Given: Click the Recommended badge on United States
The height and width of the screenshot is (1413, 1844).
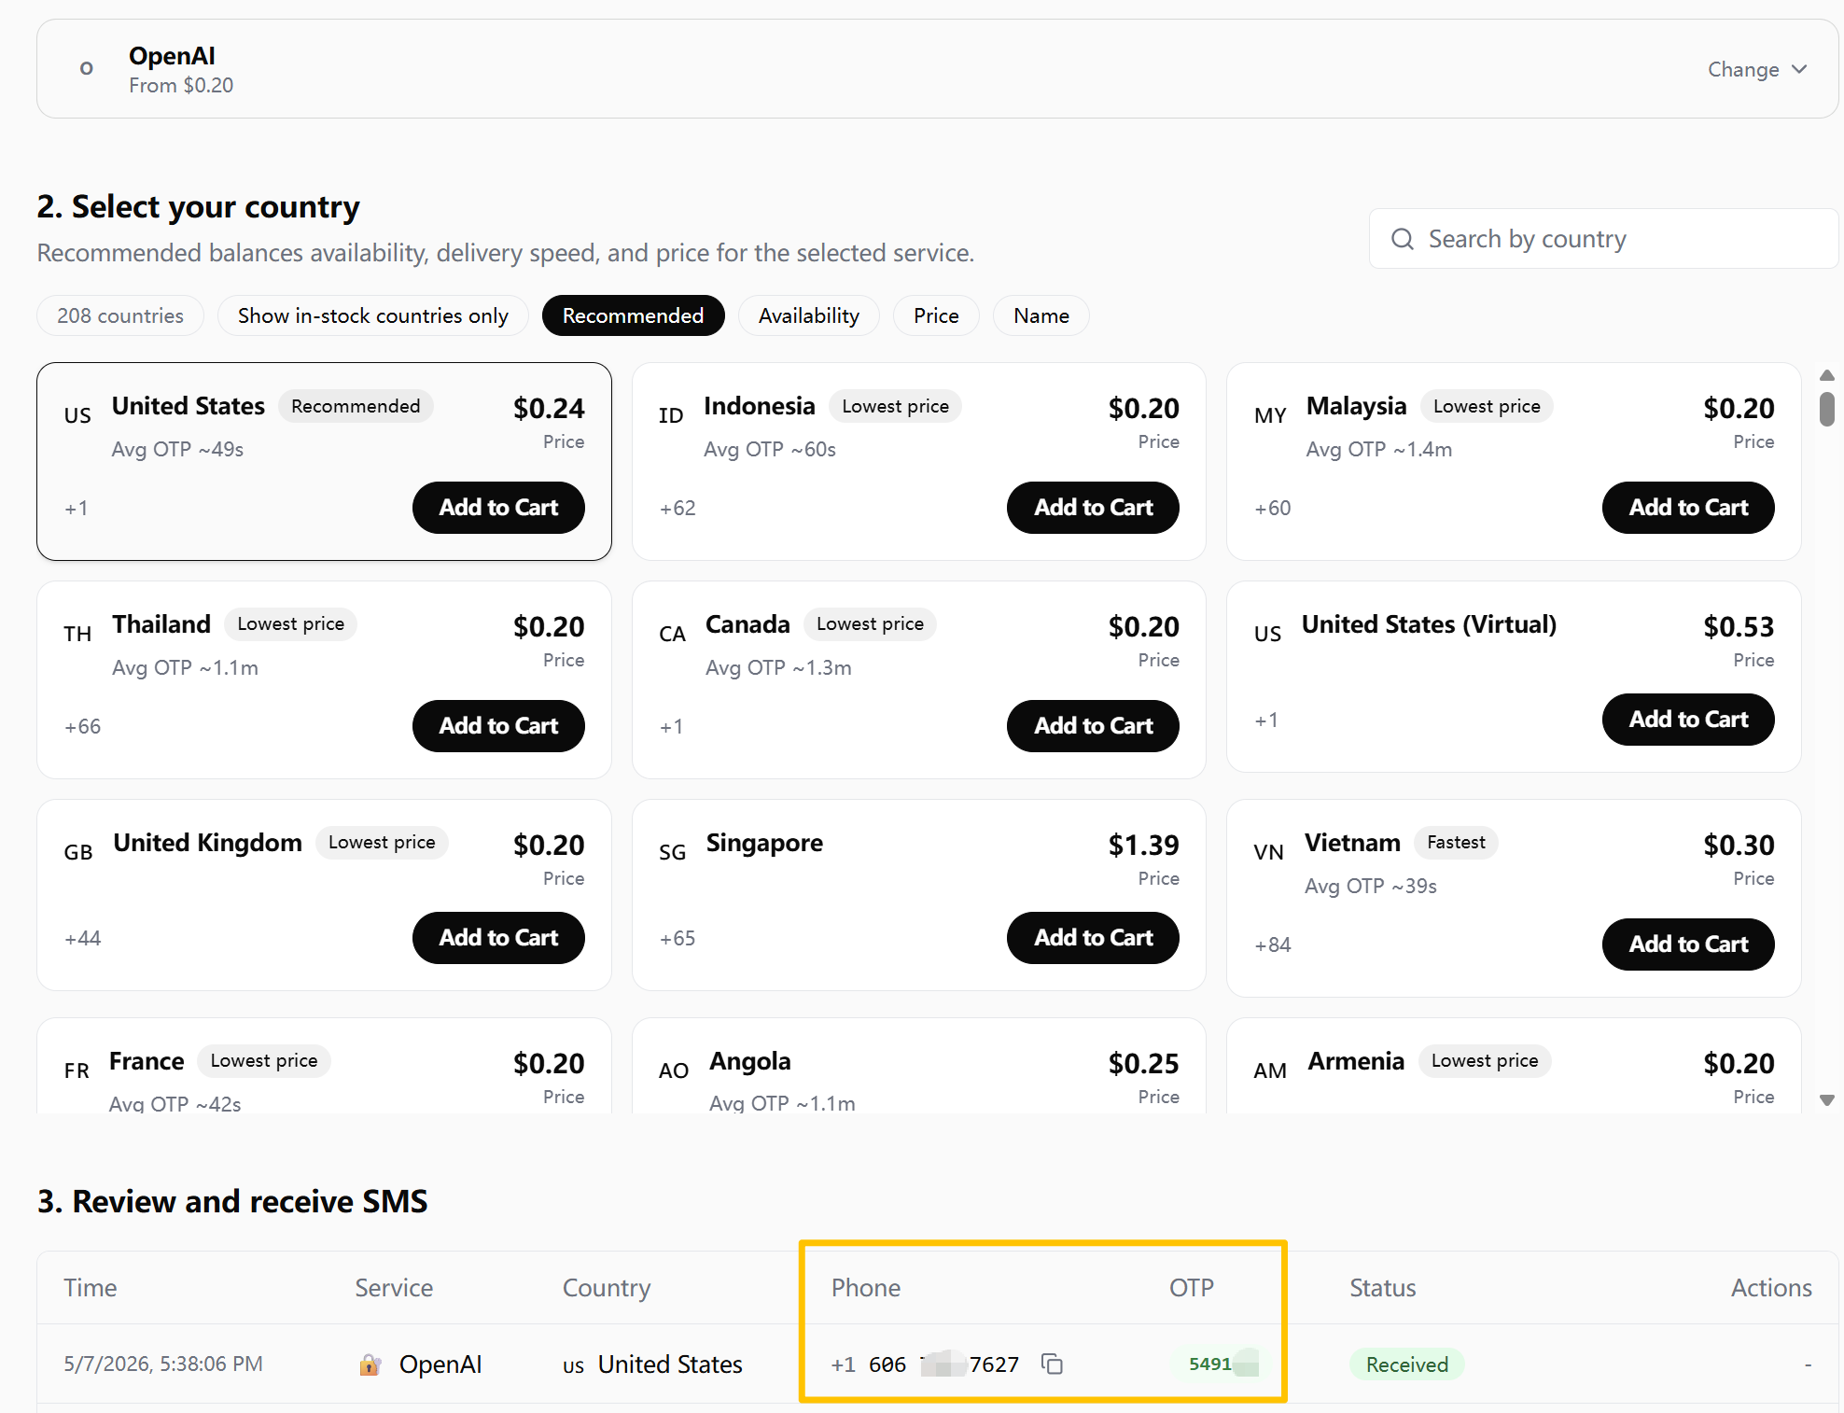Looking at the screenshot, I should coord(356,406).
